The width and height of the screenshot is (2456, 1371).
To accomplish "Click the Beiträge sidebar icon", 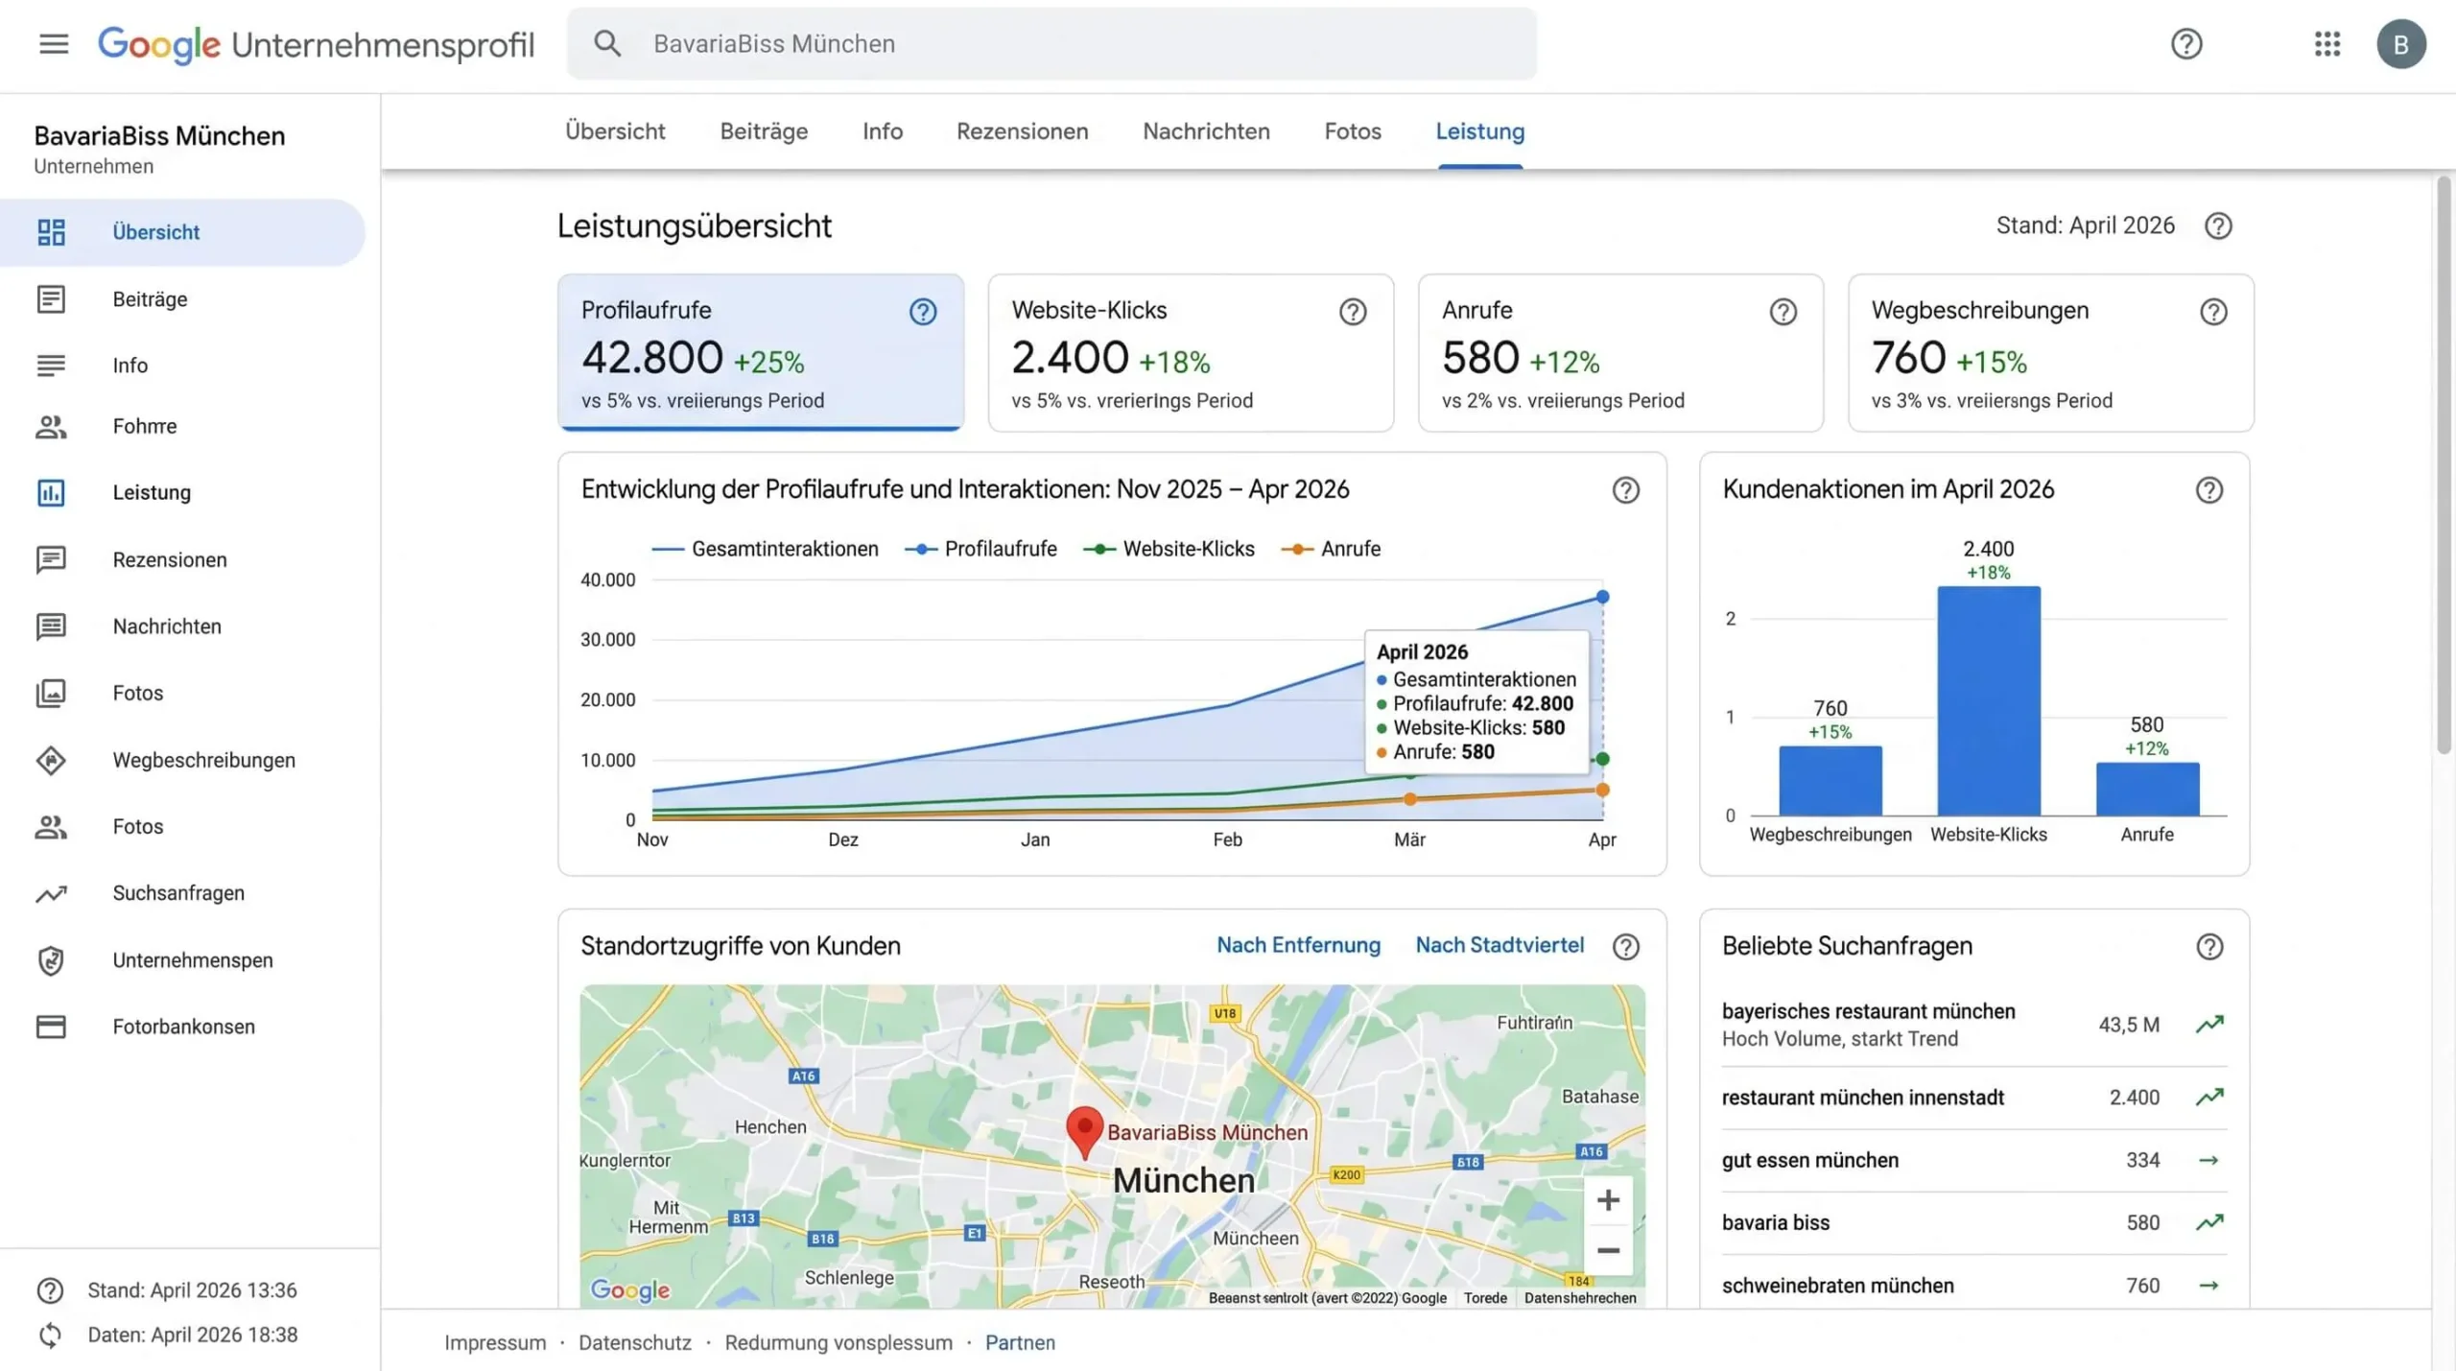I will click(51, 299).
